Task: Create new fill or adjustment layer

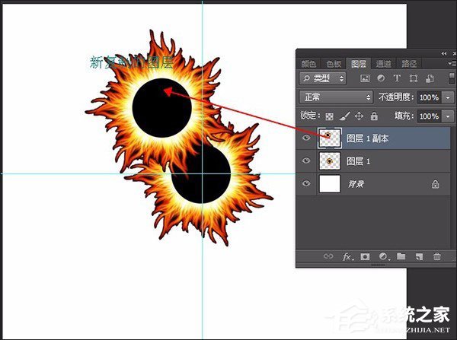Action: (x=384, y=256)
